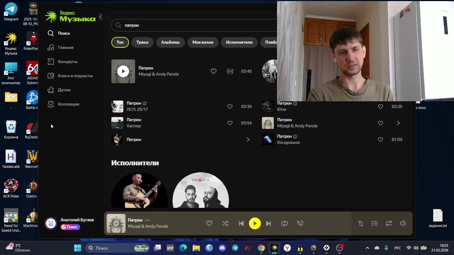Select the Топ filter tab
This screenshot has height=255, width=454.
[x=120, y=42]
